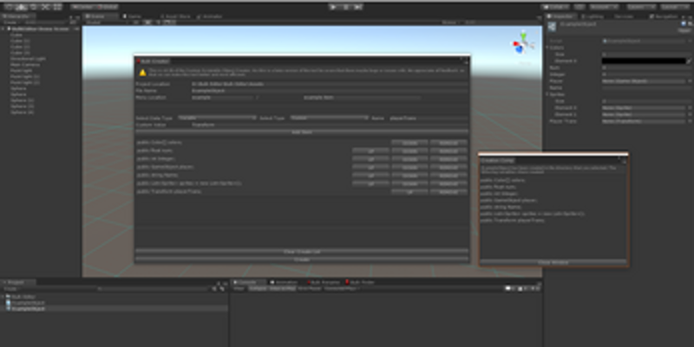694x347 pixels.
Task: Select the Hand tool in toolbar
Action: [10, 7]
